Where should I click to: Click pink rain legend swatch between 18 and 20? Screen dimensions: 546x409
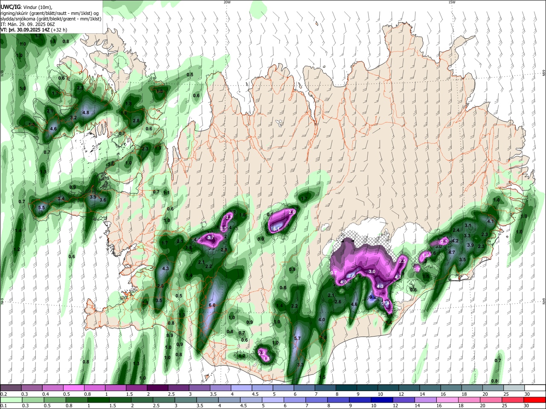tap(470, 400)
